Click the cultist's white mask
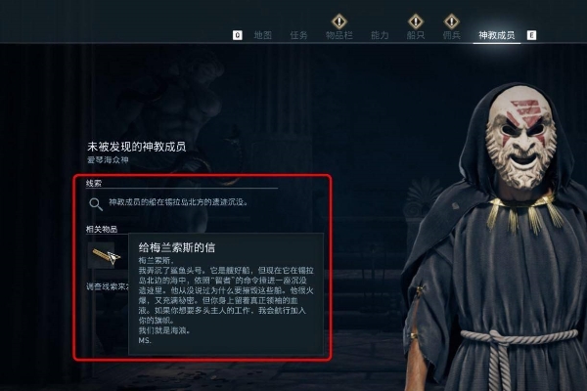 (521, 137)
